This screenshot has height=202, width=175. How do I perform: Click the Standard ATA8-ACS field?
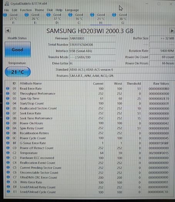click(122, 70)
